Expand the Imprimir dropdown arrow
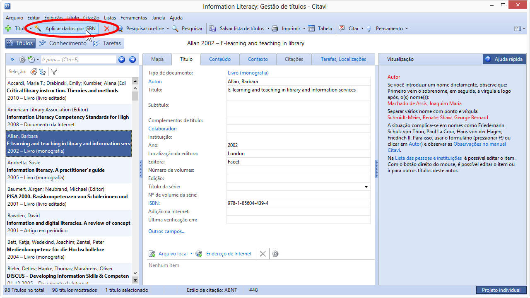 pyautogui.click(x=304, y=29)
